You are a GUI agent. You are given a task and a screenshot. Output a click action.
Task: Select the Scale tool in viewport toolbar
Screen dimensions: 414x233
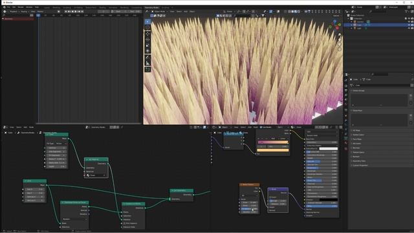[147, 45]
